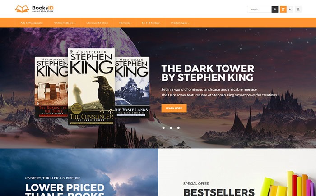Open the orange shopping cart icon
This screenshot has height=196, width=316.
[x=283, y=9]
